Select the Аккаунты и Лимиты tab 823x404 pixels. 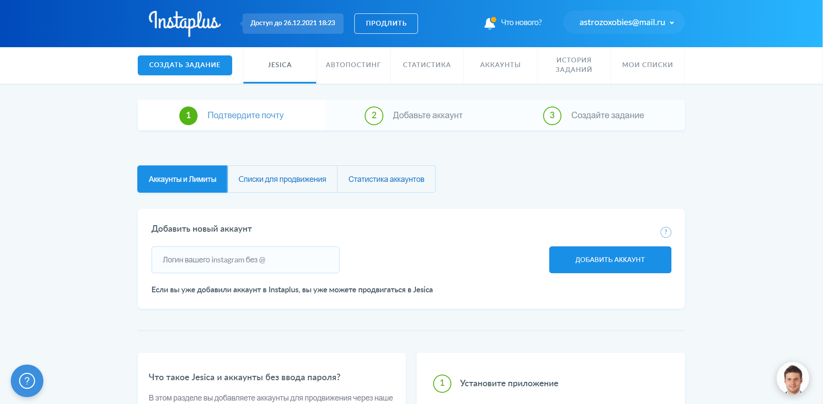pos(182,179)
